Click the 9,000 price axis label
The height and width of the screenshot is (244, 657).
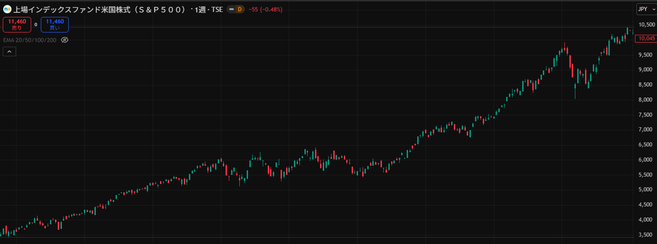646,70
